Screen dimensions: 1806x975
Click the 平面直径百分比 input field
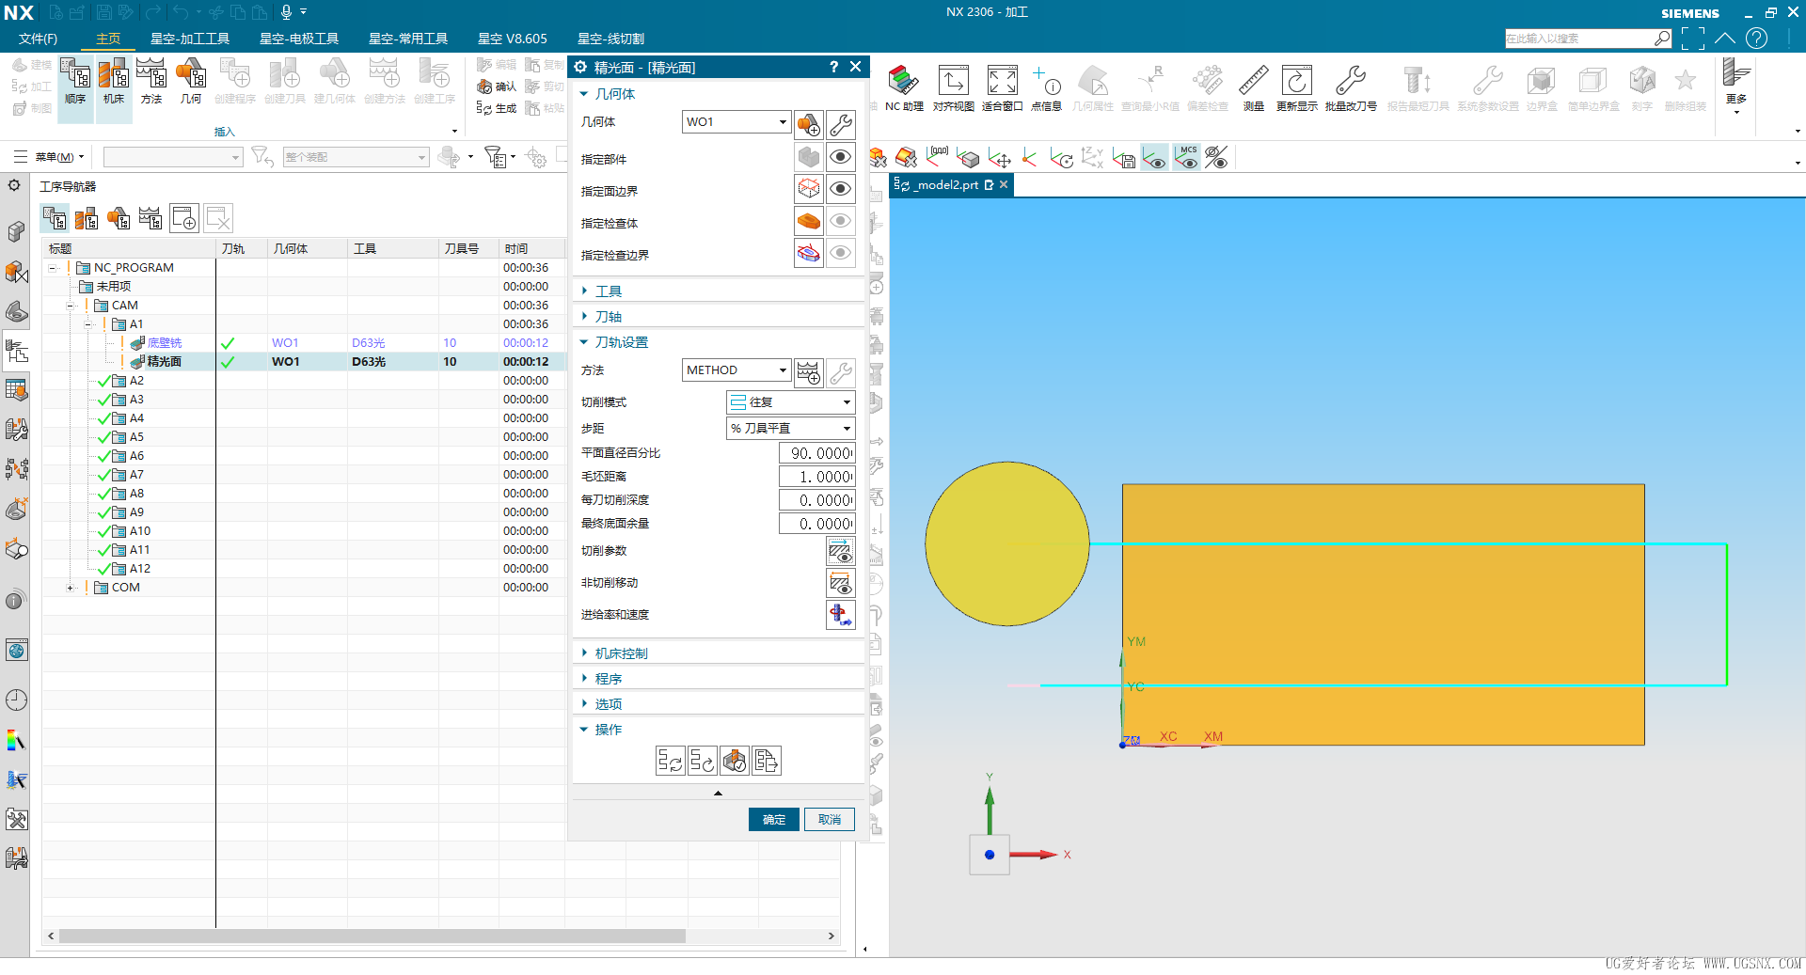(816, 453)
